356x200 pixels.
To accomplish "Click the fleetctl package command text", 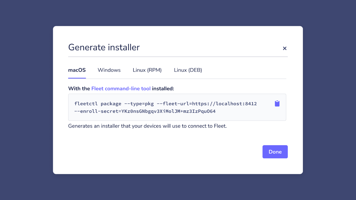I will [x=166, y=104].
